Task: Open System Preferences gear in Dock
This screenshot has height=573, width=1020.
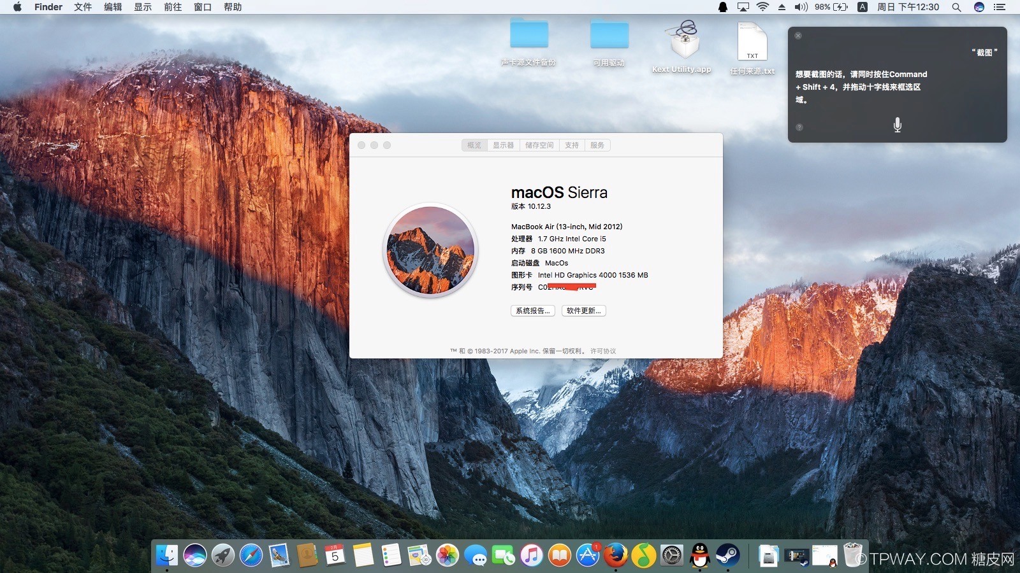Action: 672,555
